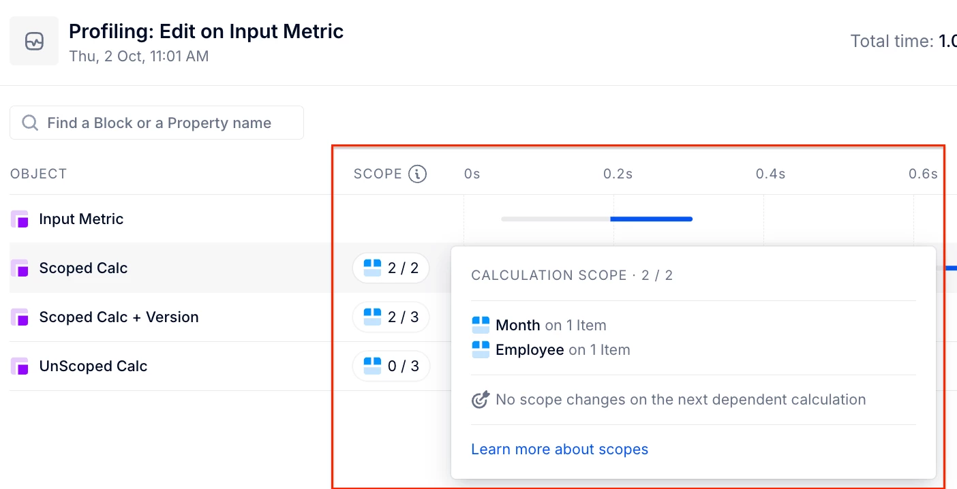Click the Scoped Calc block icon

point(20,268)
